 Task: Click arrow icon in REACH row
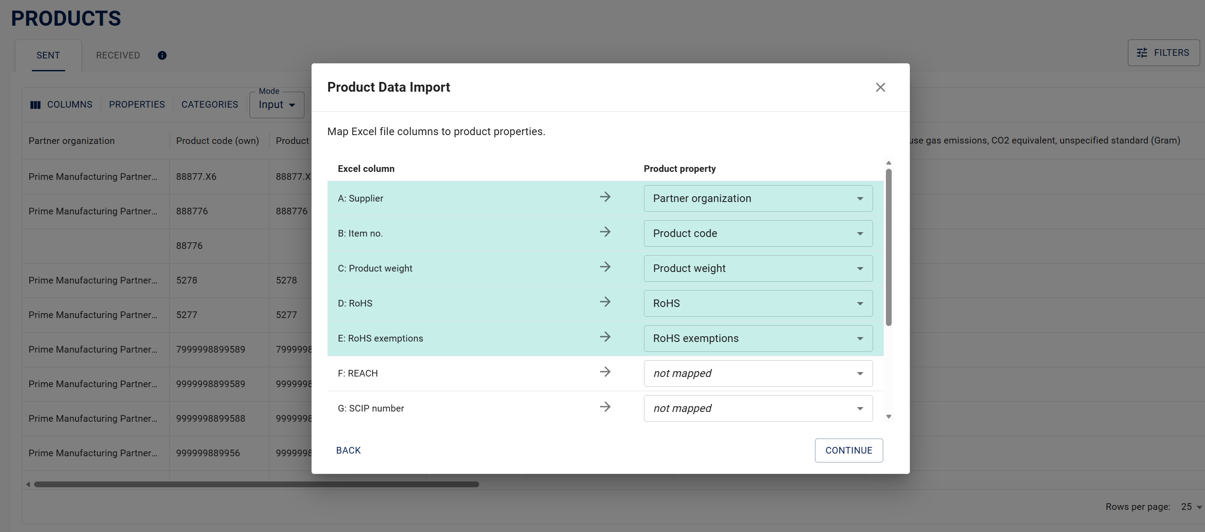coord(605,372)
